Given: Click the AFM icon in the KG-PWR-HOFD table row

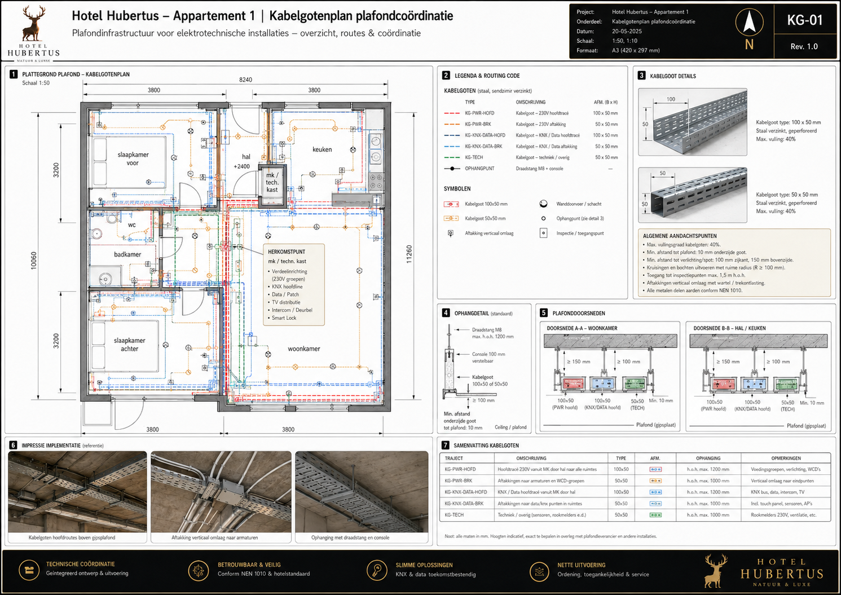Looking at the screenshot, I should click(655, 469).
